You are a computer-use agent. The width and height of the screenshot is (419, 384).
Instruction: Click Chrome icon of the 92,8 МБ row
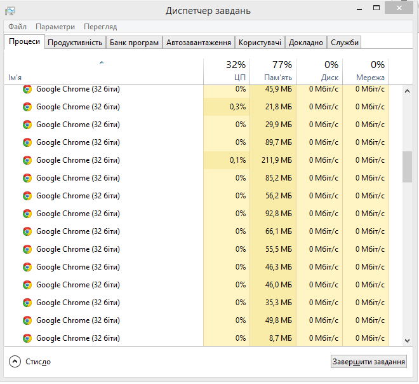coord(27,214)
